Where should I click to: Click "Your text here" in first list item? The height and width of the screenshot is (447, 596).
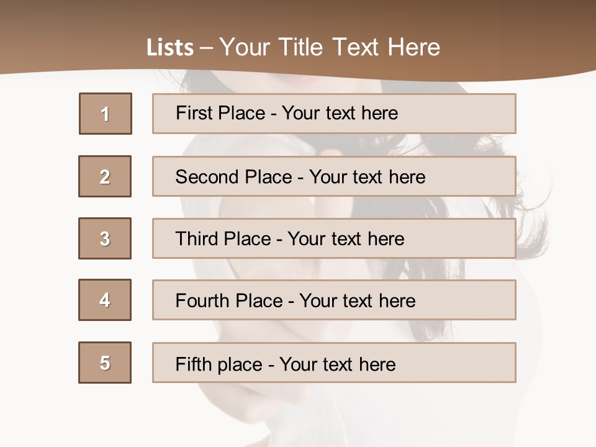(x=340, y=113)
